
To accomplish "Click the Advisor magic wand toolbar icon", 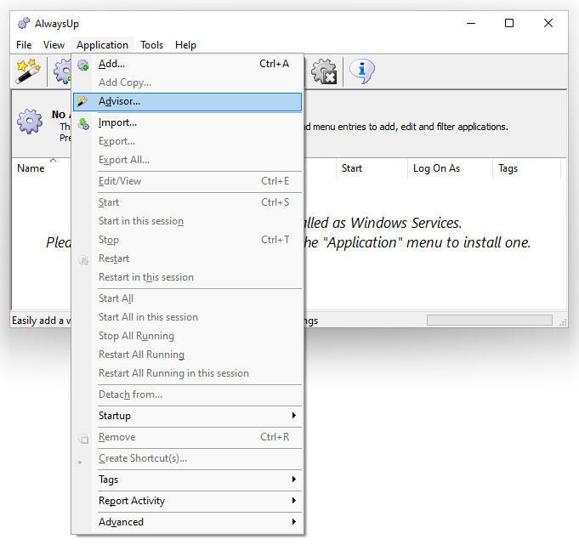I will [28, 71].
